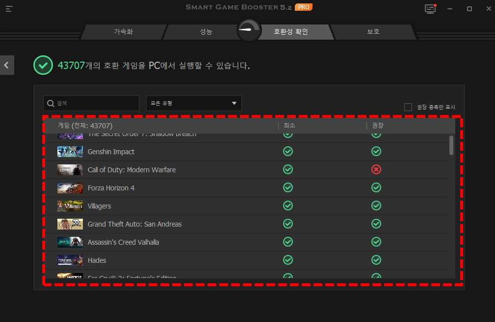Image resolution: width=495 pixels, height=322 pixels.
Task: Click San Andreas minimum check icon
Action: (288, 224)
